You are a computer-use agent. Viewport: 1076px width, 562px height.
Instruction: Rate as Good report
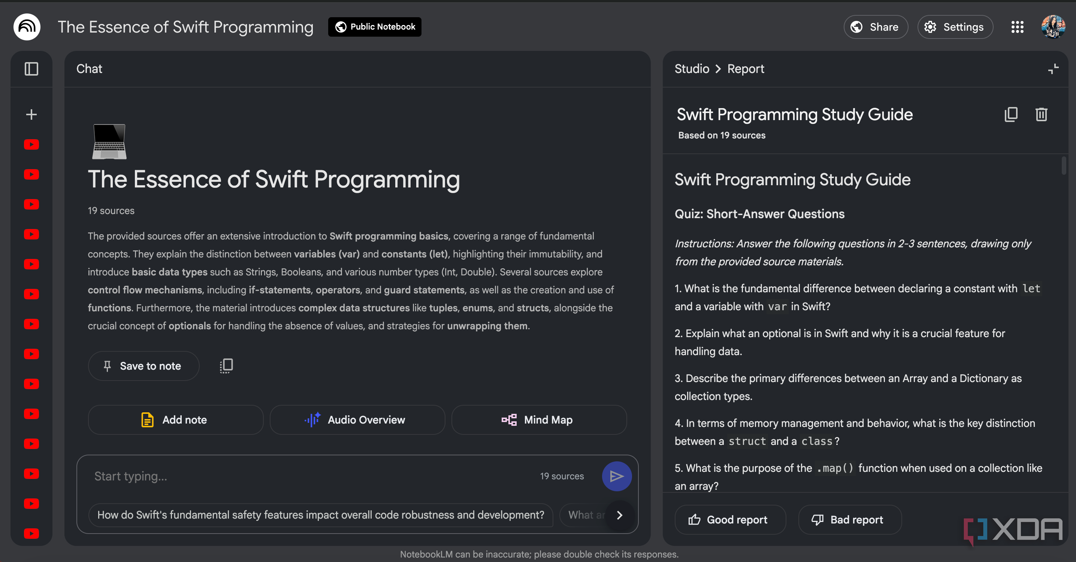pos(730,519)
